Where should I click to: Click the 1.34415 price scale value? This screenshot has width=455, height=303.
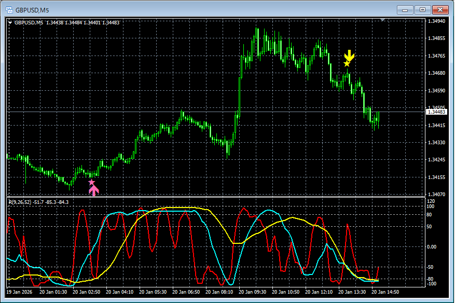[x=436, y=126]
